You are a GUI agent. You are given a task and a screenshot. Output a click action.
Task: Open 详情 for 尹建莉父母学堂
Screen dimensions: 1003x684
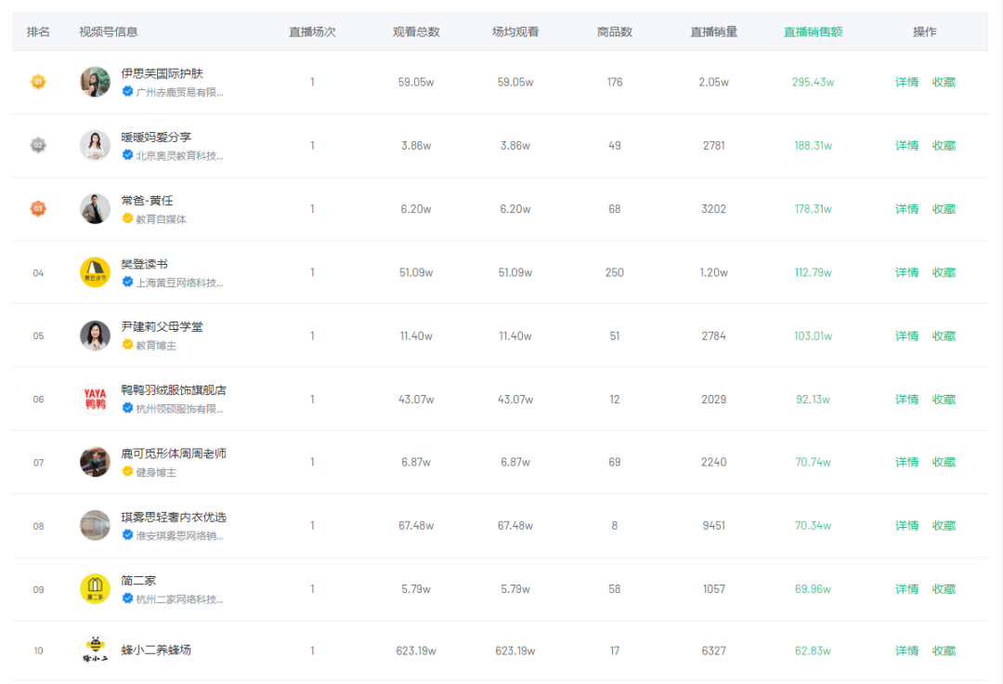pyautogui.click(x=906, y=335)
